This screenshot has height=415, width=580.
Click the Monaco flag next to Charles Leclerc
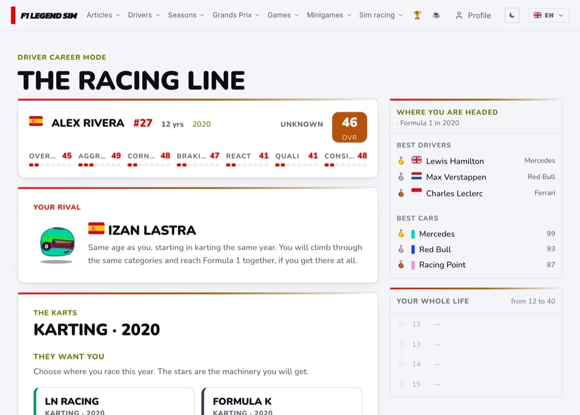click(417, 192)
